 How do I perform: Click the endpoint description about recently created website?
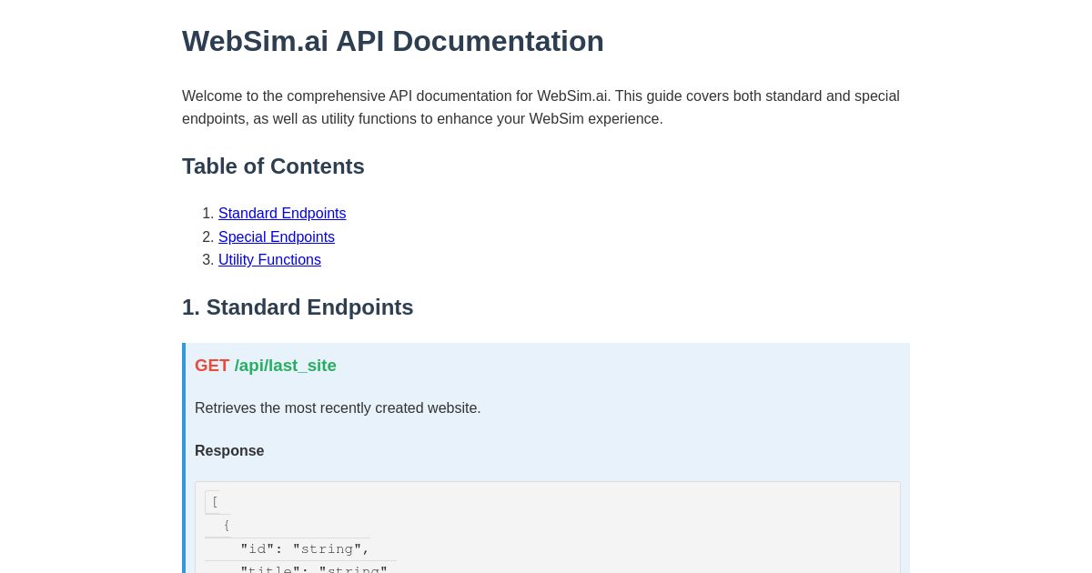point(338,407)
